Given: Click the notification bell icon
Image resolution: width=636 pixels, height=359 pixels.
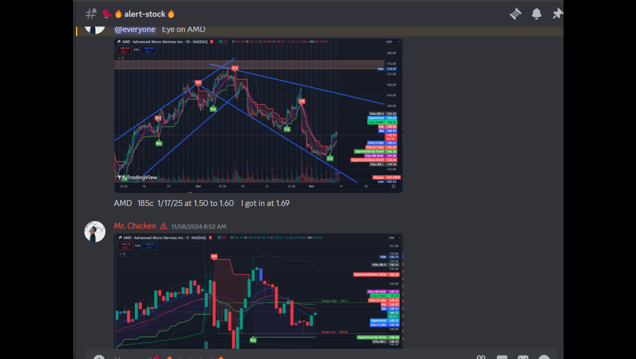Looking at the screenshot, I should [x=536, y=14].
